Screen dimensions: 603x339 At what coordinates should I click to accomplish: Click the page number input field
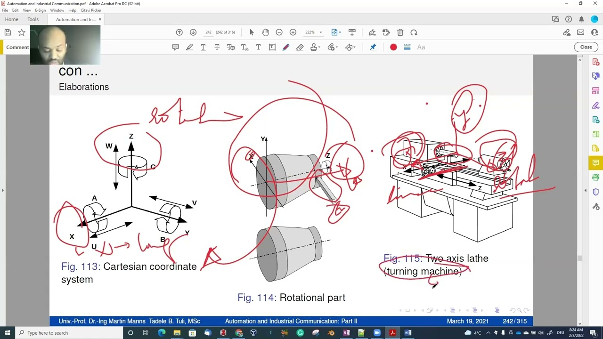(208, 32)
